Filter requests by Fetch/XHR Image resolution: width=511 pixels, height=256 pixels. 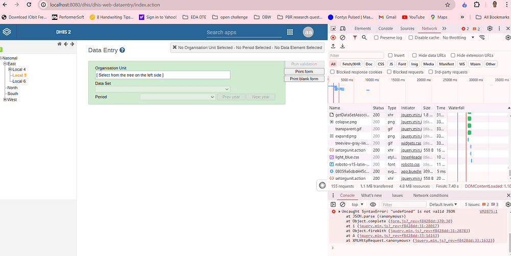click(x=352, y=64)
